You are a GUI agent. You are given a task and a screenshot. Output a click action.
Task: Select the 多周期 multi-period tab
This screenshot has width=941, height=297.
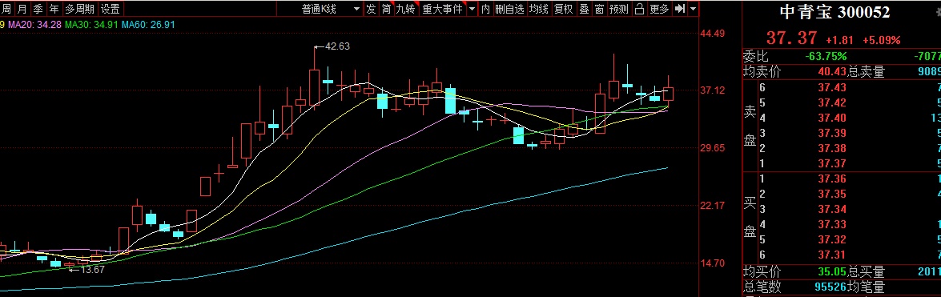click(x=80, y=8)
